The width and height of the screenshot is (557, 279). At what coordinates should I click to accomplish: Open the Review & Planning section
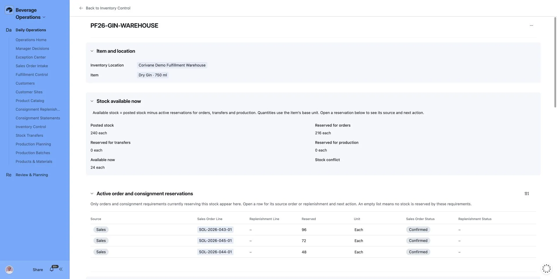click(x=32, y=175)
